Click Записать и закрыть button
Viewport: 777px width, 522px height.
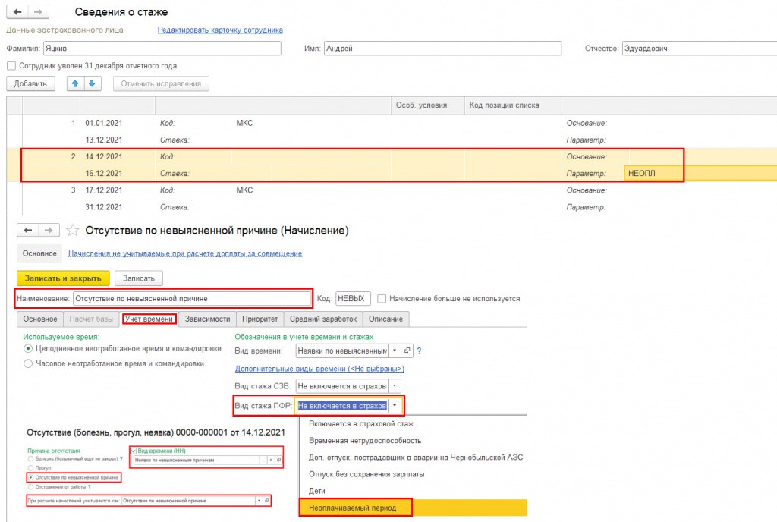tap(63, 278)
